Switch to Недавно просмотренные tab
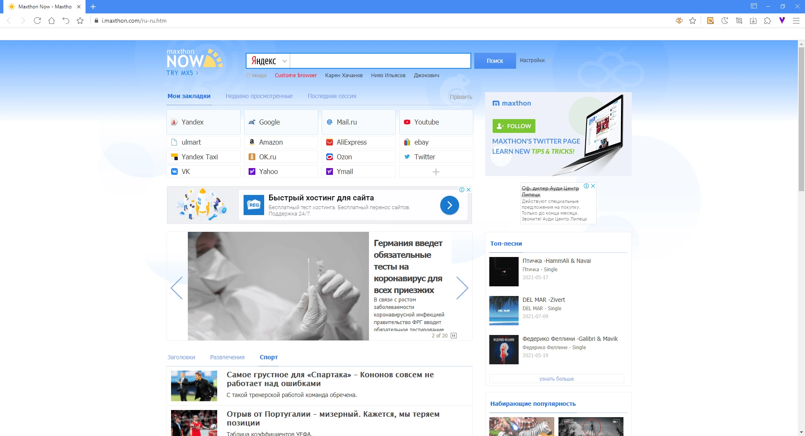The image size is (805, 436). click(x=259, y=96)
